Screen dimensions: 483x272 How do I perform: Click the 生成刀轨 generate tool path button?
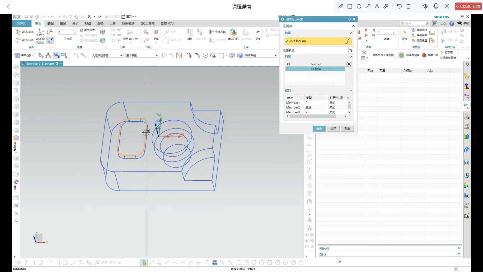point(218,32)
